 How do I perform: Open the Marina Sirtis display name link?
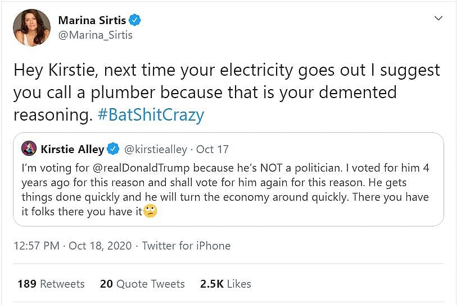(x=92, y=21)
